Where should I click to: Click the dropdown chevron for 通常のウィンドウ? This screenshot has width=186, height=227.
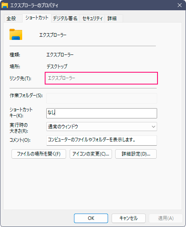(154, 127)
